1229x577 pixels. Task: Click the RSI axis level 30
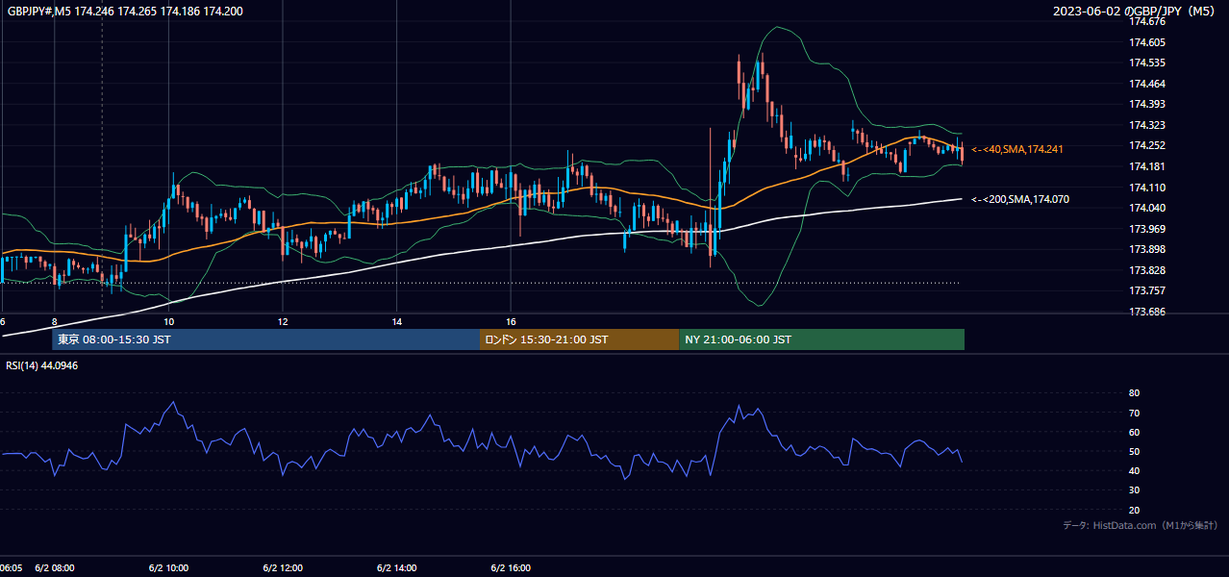click(x=1135, y=491)
